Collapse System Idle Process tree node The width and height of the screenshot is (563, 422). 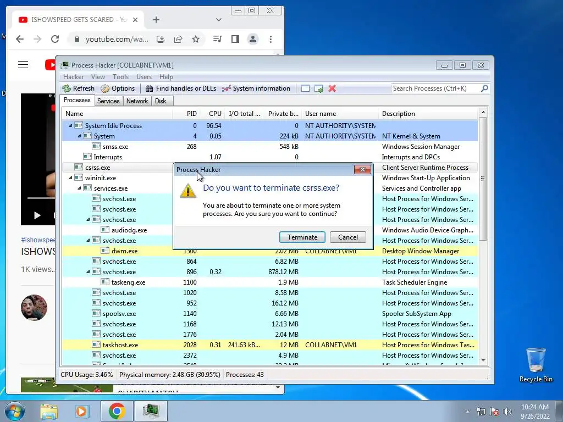[70, 126]
